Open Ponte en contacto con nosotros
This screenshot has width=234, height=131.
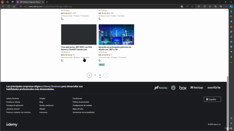(x=18, y=112)
